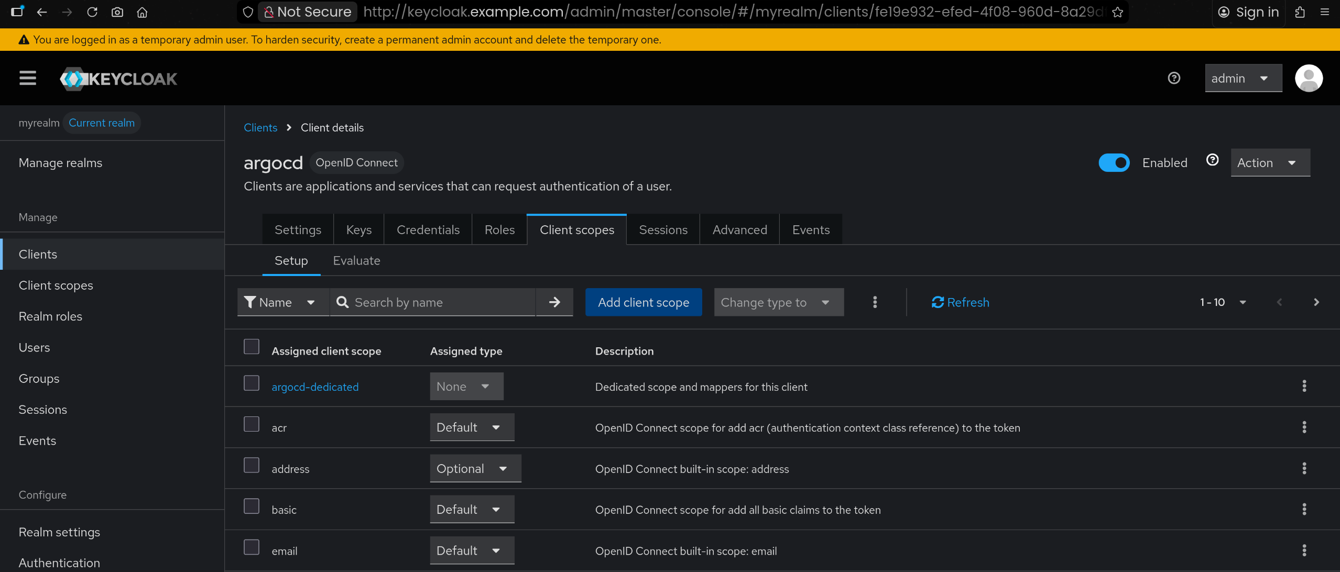Image resolution: width=1340 pixels, height=572 pixels.
Task: Open address assigned type Optional dropdown
Action: click(475, 469)
